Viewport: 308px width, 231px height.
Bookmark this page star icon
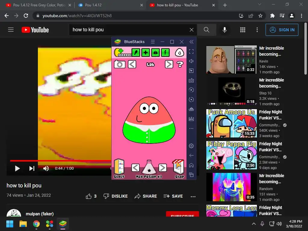click(x=260, y=16)
